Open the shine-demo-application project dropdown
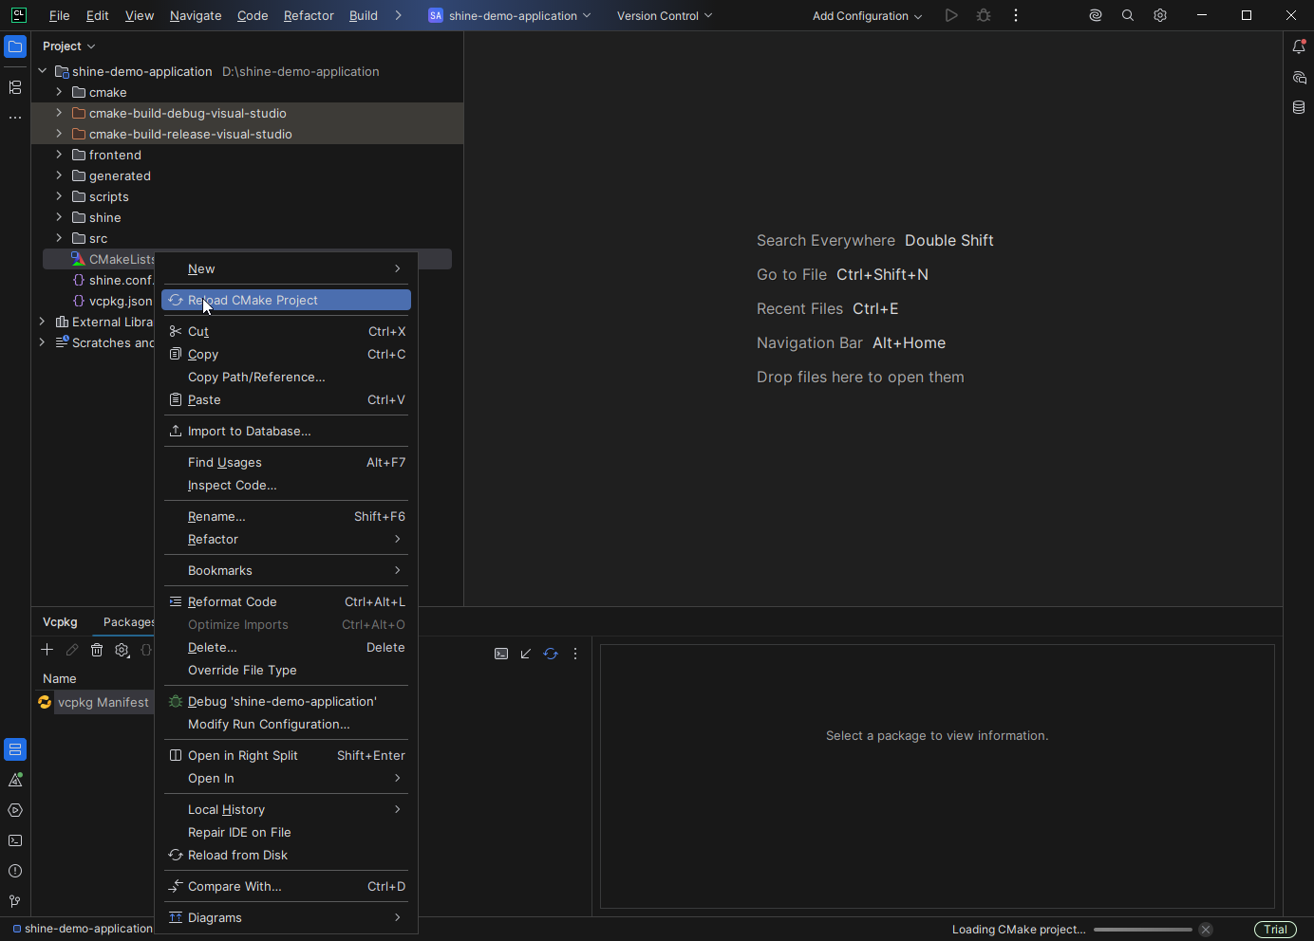This screenshot has height=941, width=1314. coord(510,15)
